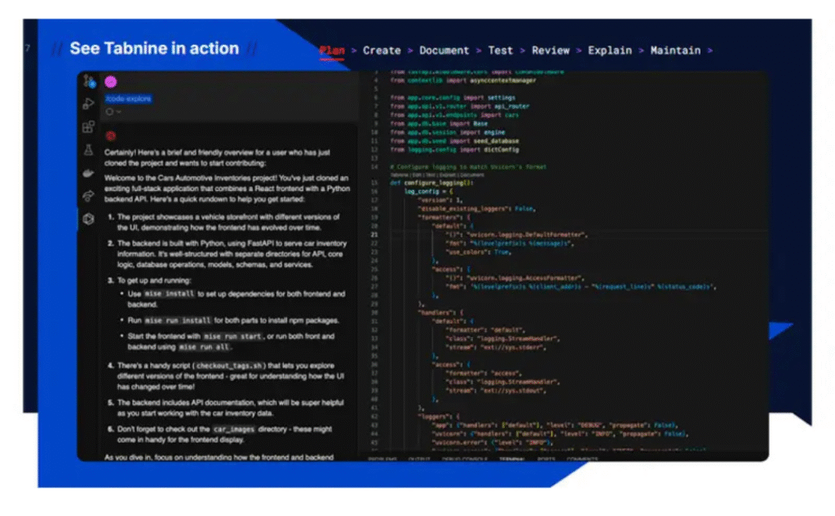Switch to the Document step tab
This screenshot has width=835, height=516.
click(444, 51)
